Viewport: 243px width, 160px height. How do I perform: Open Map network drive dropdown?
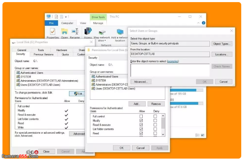pyautogui.click(x=102, y=41)
